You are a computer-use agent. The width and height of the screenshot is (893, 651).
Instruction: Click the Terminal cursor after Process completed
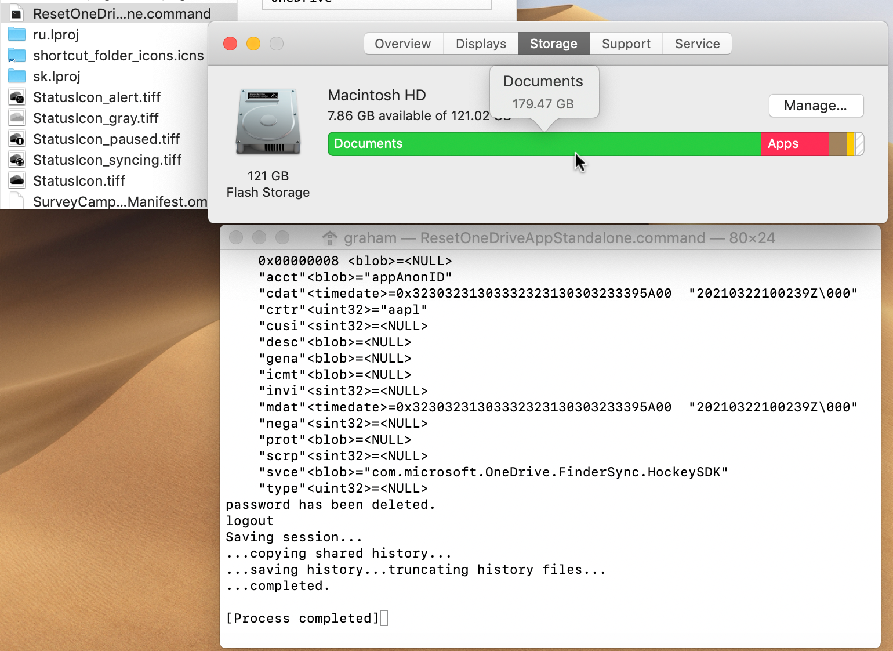click(384, 618)
